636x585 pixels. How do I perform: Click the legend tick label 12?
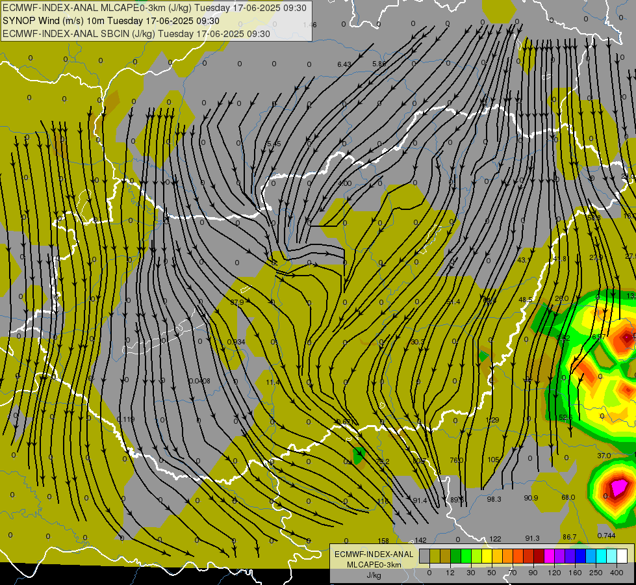coord(450,573)
